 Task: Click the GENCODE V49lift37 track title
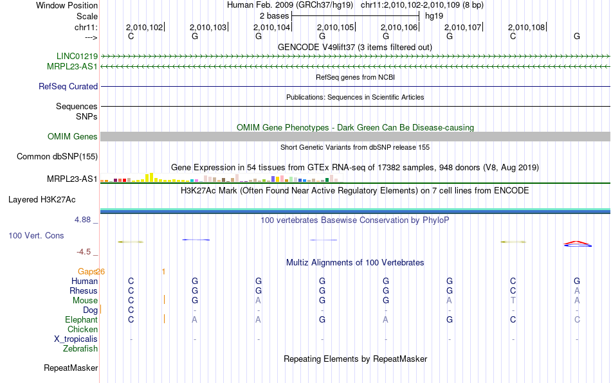(x=355, y=47)
